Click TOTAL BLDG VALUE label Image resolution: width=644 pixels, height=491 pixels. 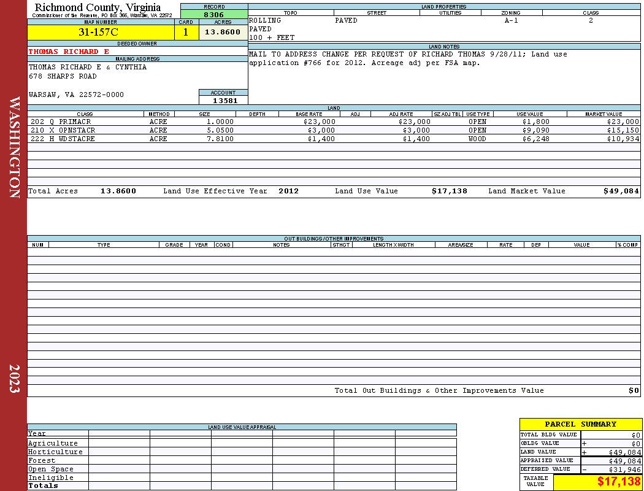pos(549,435)
